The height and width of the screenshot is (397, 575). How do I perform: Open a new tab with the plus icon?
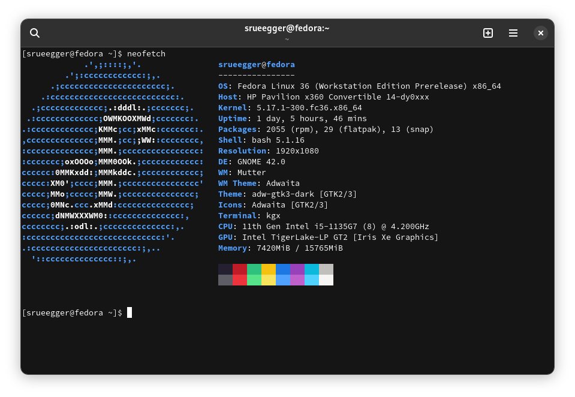(487, 33)
